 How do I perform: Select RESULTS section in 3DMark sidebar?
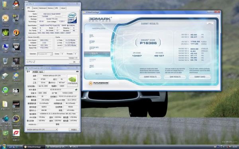(97, 54)
